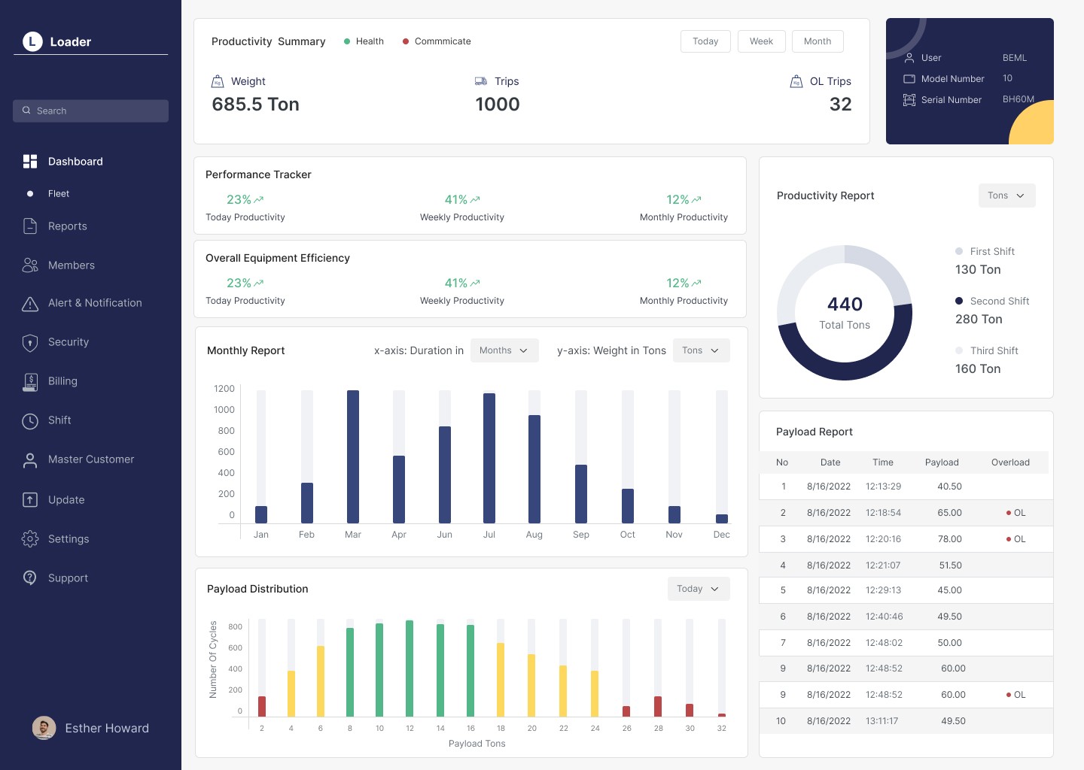This screenshot has width=1084, height=770.
Task: Open Alert & Notification warning icon
Action: pyautogui.click(x=30, y=303)
